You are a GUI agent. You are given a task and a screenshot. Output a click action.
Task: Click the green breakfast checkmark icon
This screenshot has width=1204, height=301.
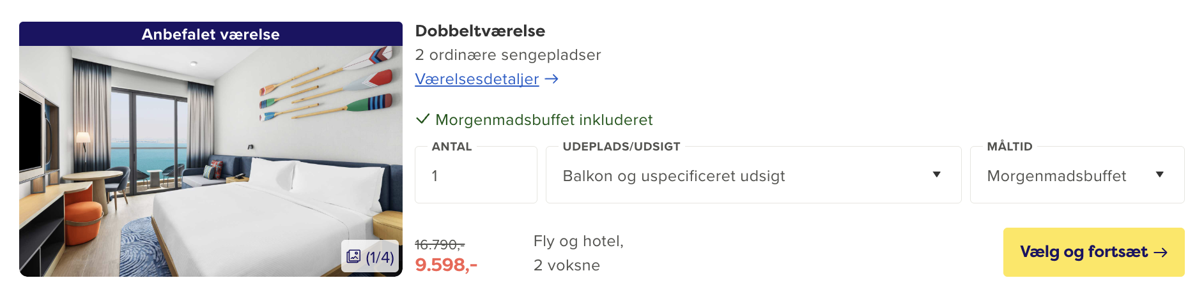(422, 119)
